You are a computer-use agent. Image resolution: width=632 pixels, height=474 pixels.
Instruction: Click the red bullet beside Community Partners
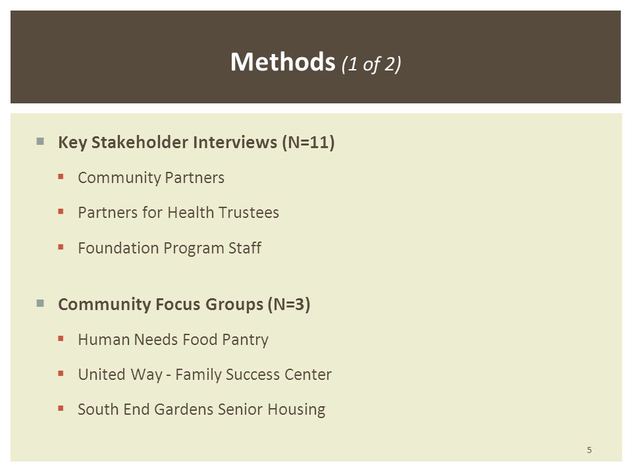61,176
